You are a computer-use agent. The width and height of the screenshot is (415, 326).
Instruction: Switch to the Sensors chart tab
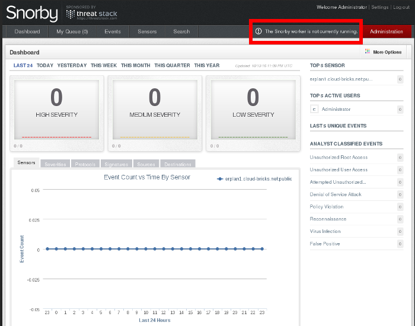pos(26,163)
